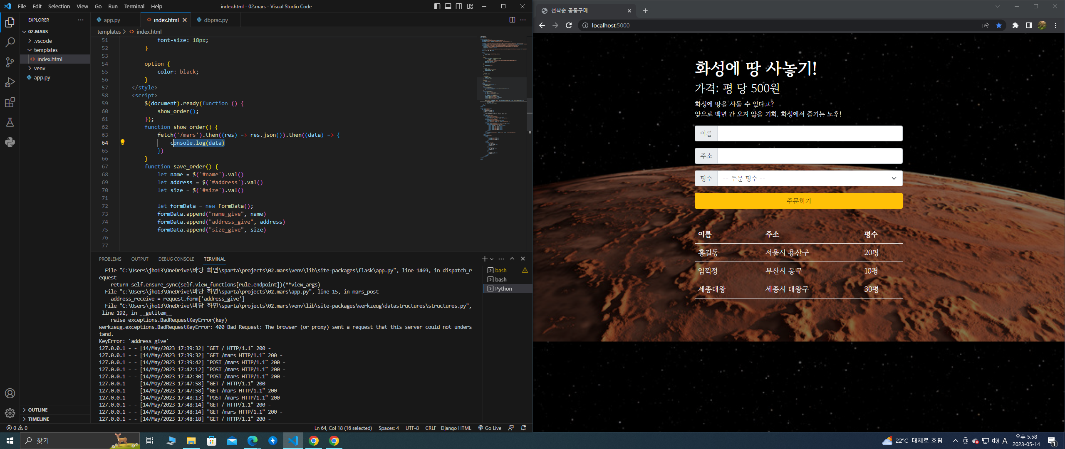Toggle Chrome side panel
The width and height of the screenshot is (1065, 449).
coord(1029,25)
